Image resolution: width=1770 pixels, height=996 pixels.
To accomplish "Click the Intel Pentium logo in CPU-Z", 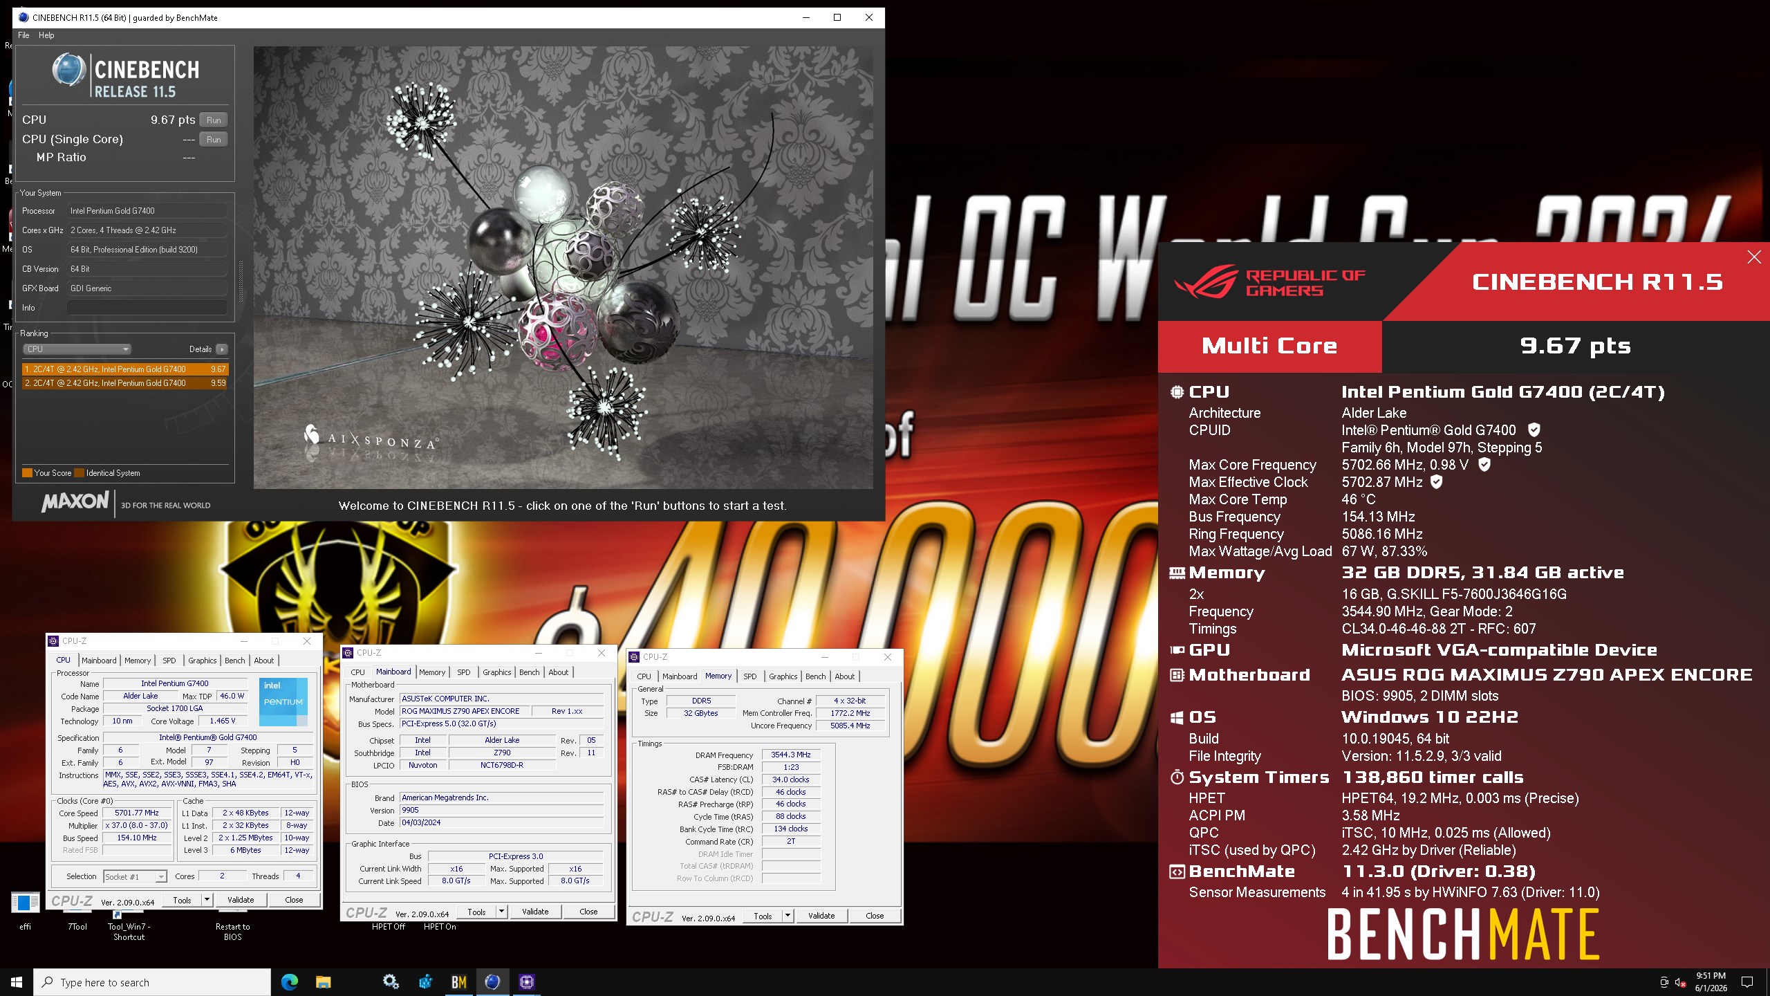I will coord(283,701).
